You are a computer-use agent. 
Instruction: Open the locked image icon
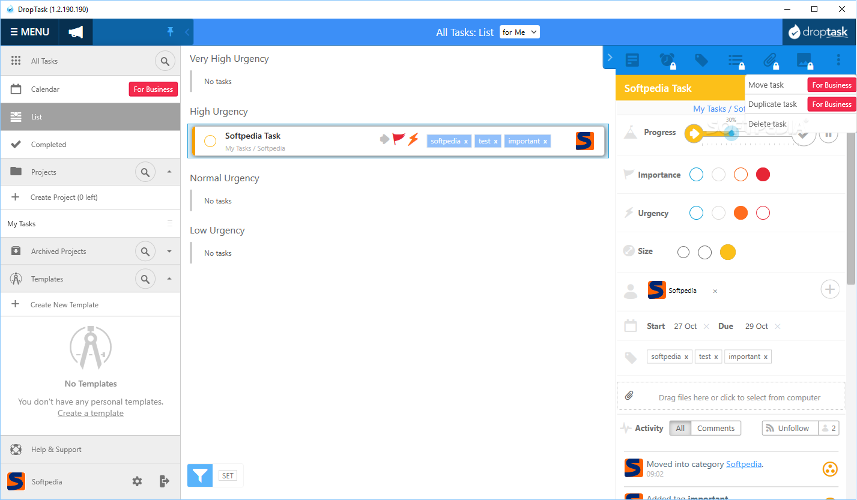pos(804,60)
